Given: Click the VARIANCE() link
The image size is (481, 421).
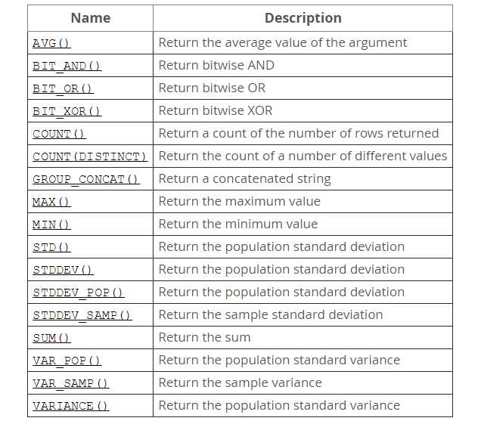Looking at the screenshot, I should tap(70, 406).
